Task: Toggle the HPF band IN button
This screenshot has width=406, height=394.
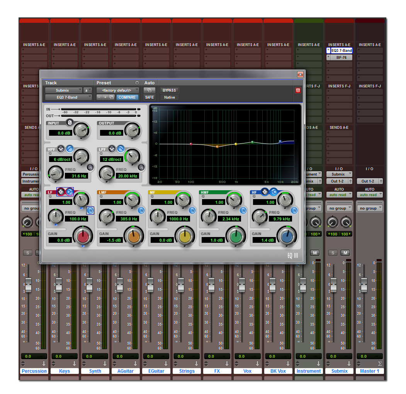Action: point(90,167)
